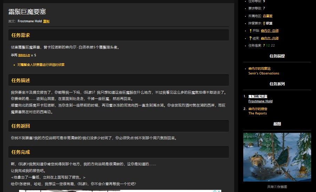316x192 pixels.
Task: Click the objective bullet about 霜鬃食人妖要塞 scouting
Action: tap(41, 65)
